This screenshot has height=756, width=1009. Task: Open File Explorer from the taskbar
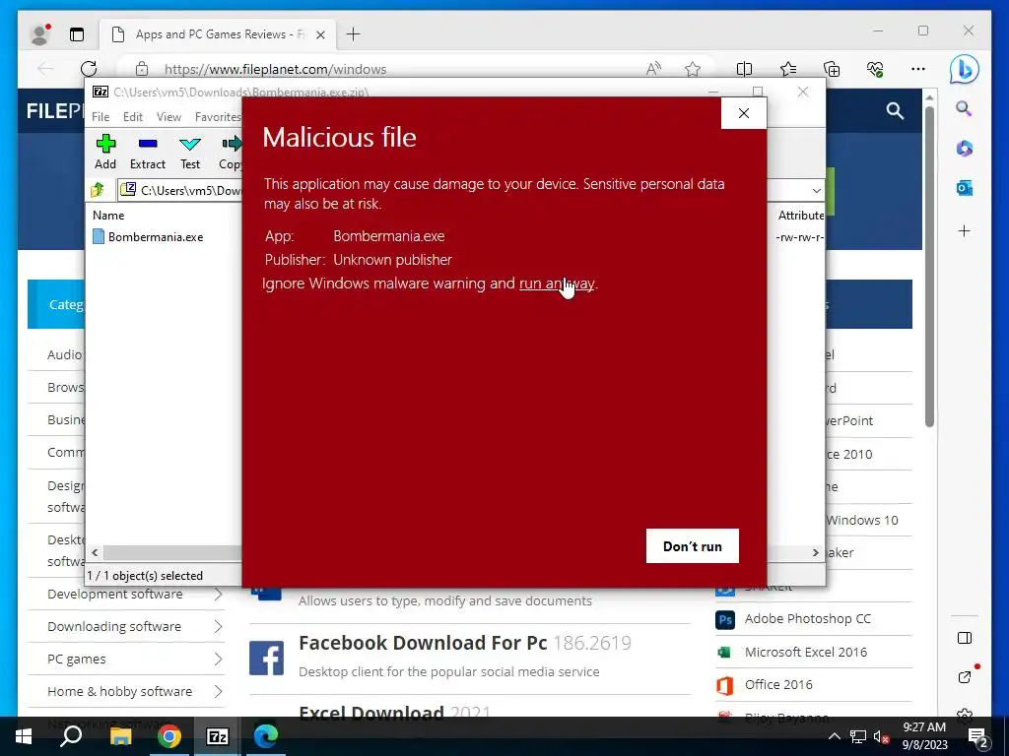coord(120,736)
